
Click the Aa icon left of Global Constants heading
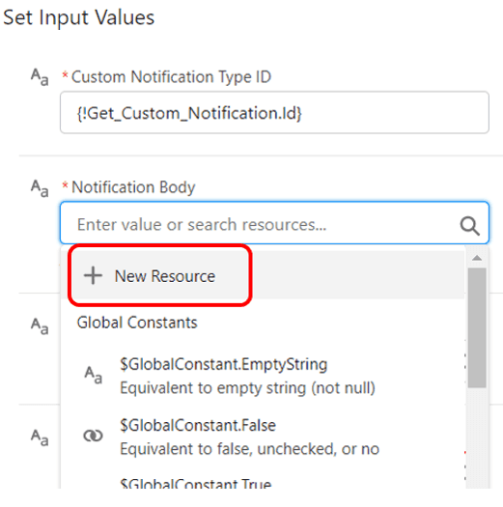click(40, 326)
